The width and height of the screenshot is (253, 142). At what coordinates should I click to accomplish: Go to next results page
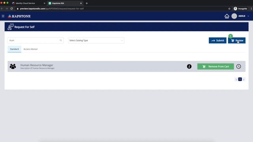pyautogui.click(x=244, y=79)
